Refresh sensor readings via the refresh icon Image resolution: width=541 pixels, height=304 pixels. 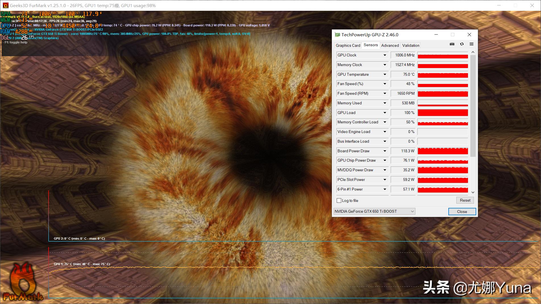click(462, 44)
